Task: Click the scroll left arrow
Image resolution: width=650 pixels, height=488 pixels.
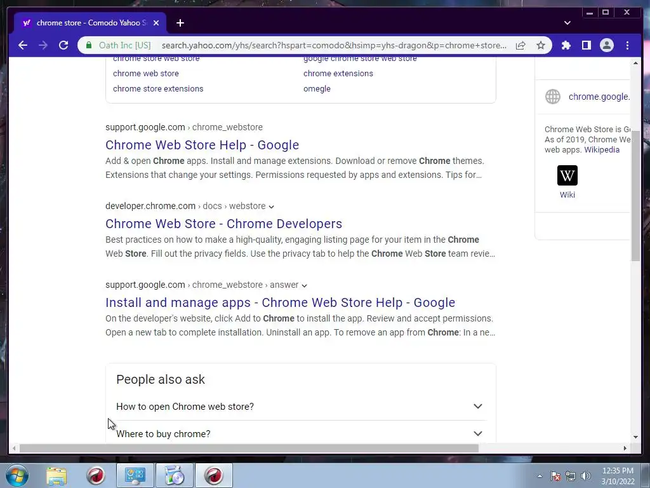Action: pos(14,448)
